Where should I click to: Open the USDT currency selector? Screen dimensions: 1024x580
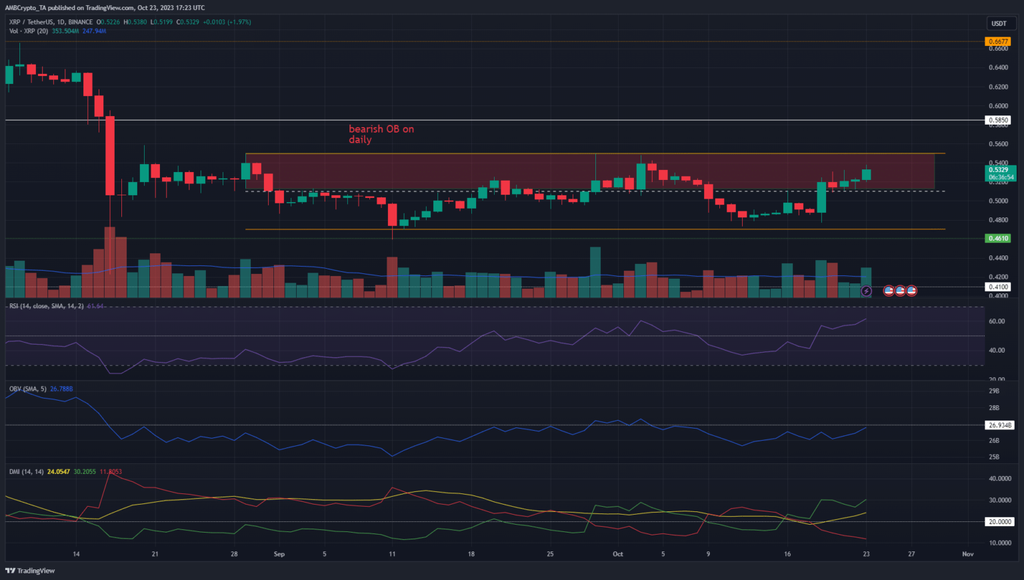click(999, 23)
